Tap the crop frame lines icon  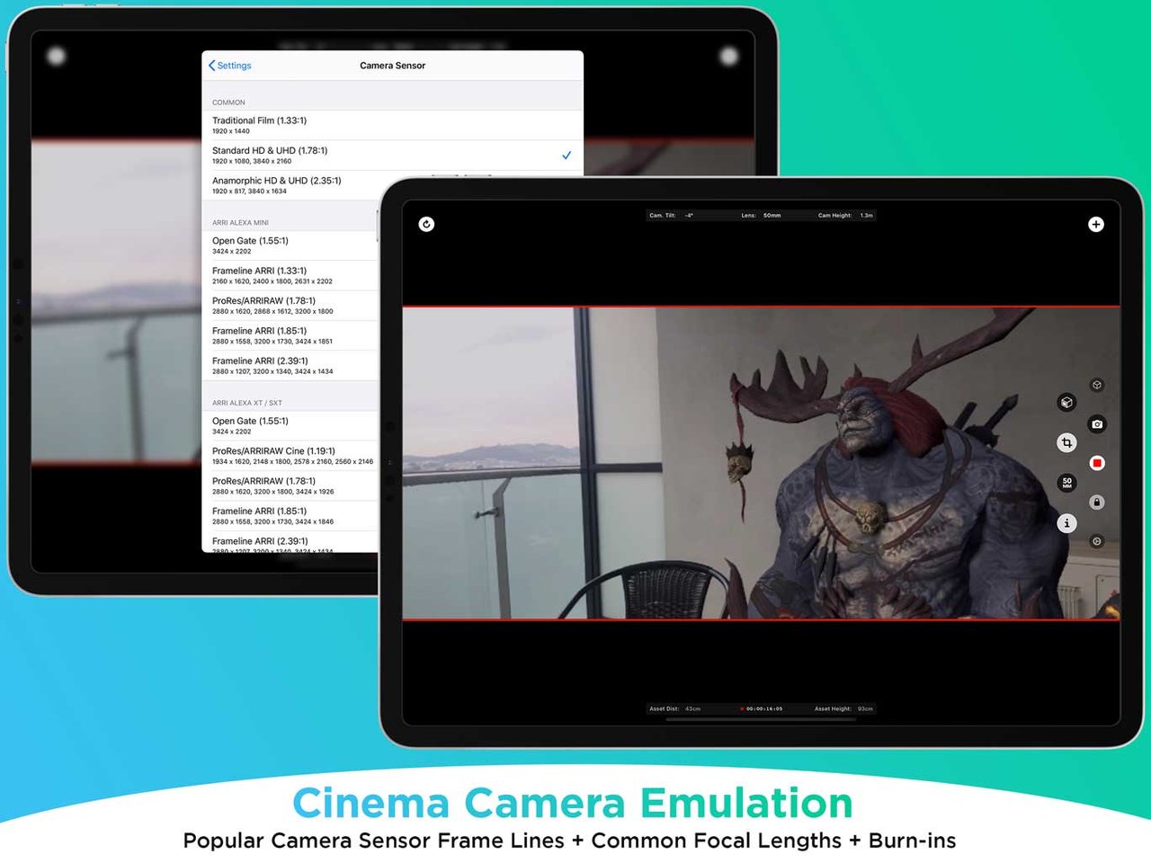(1066, 442)
